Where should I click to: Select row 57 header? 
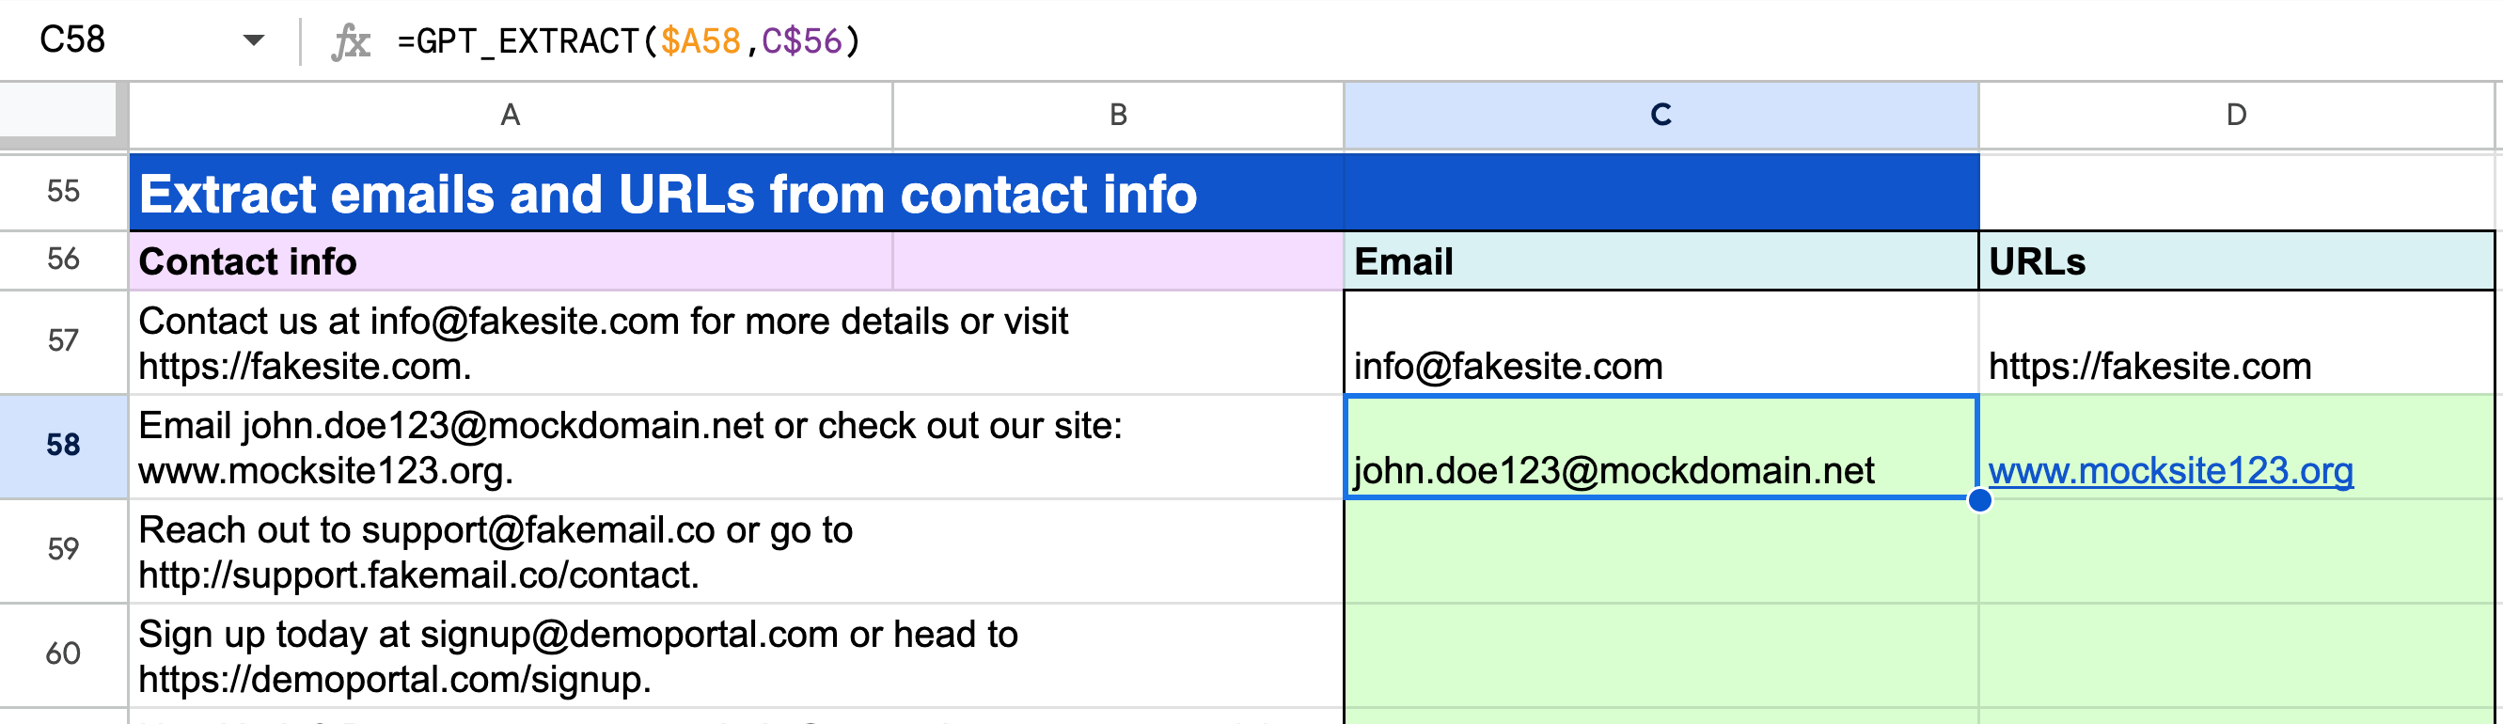tap(63, 341)
